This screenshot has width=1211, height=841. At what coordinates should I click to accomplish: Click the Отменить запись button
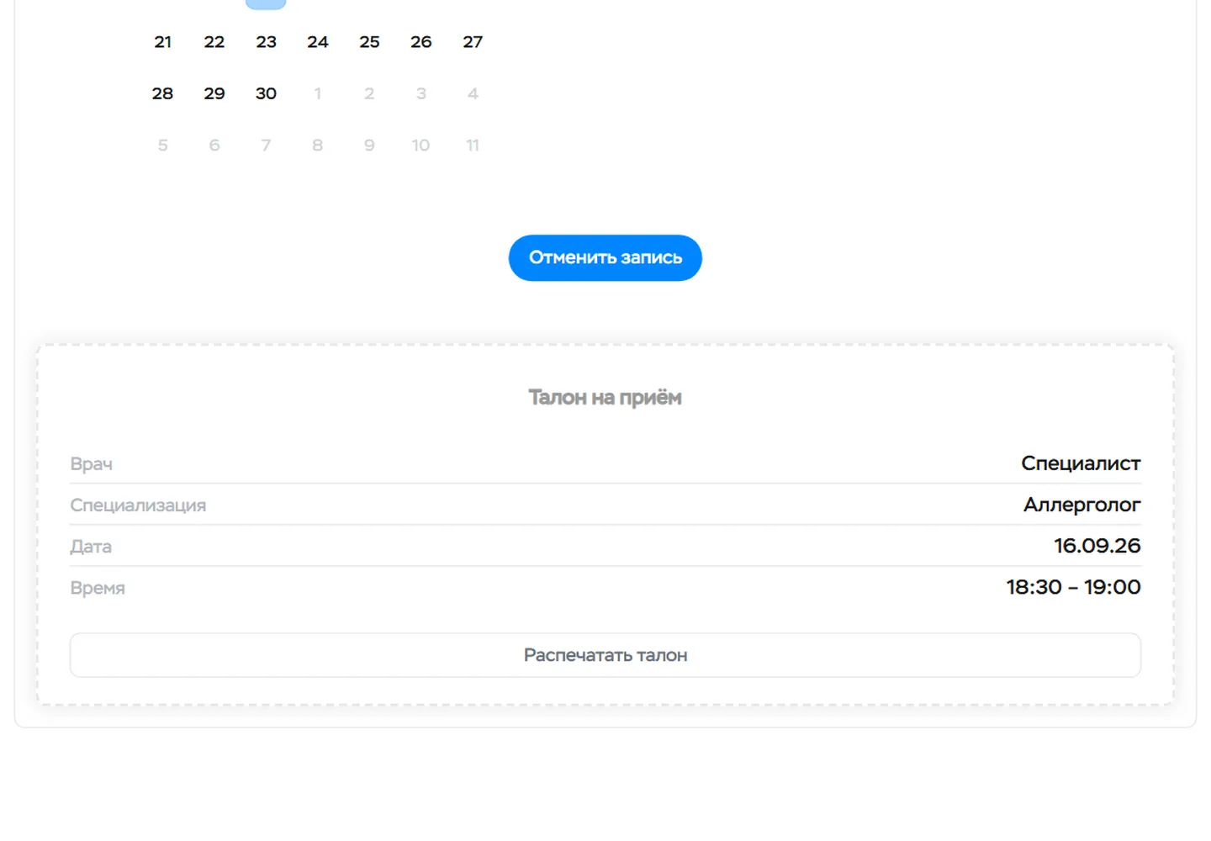(x=605, y=257)
